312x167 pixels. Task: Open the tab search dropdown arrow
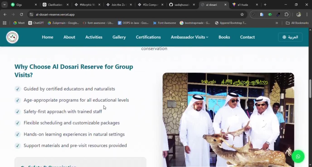(x=4, y=5)
